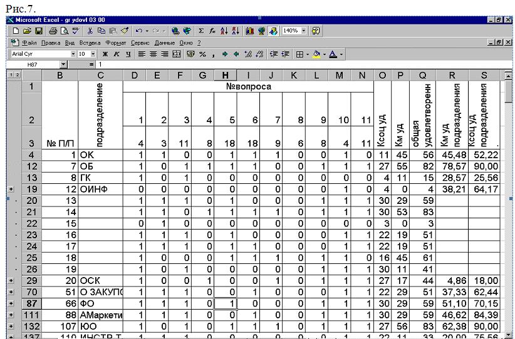The image size is (515, 339).
Task: Run the spelling check icon
Action: [76, 31]
